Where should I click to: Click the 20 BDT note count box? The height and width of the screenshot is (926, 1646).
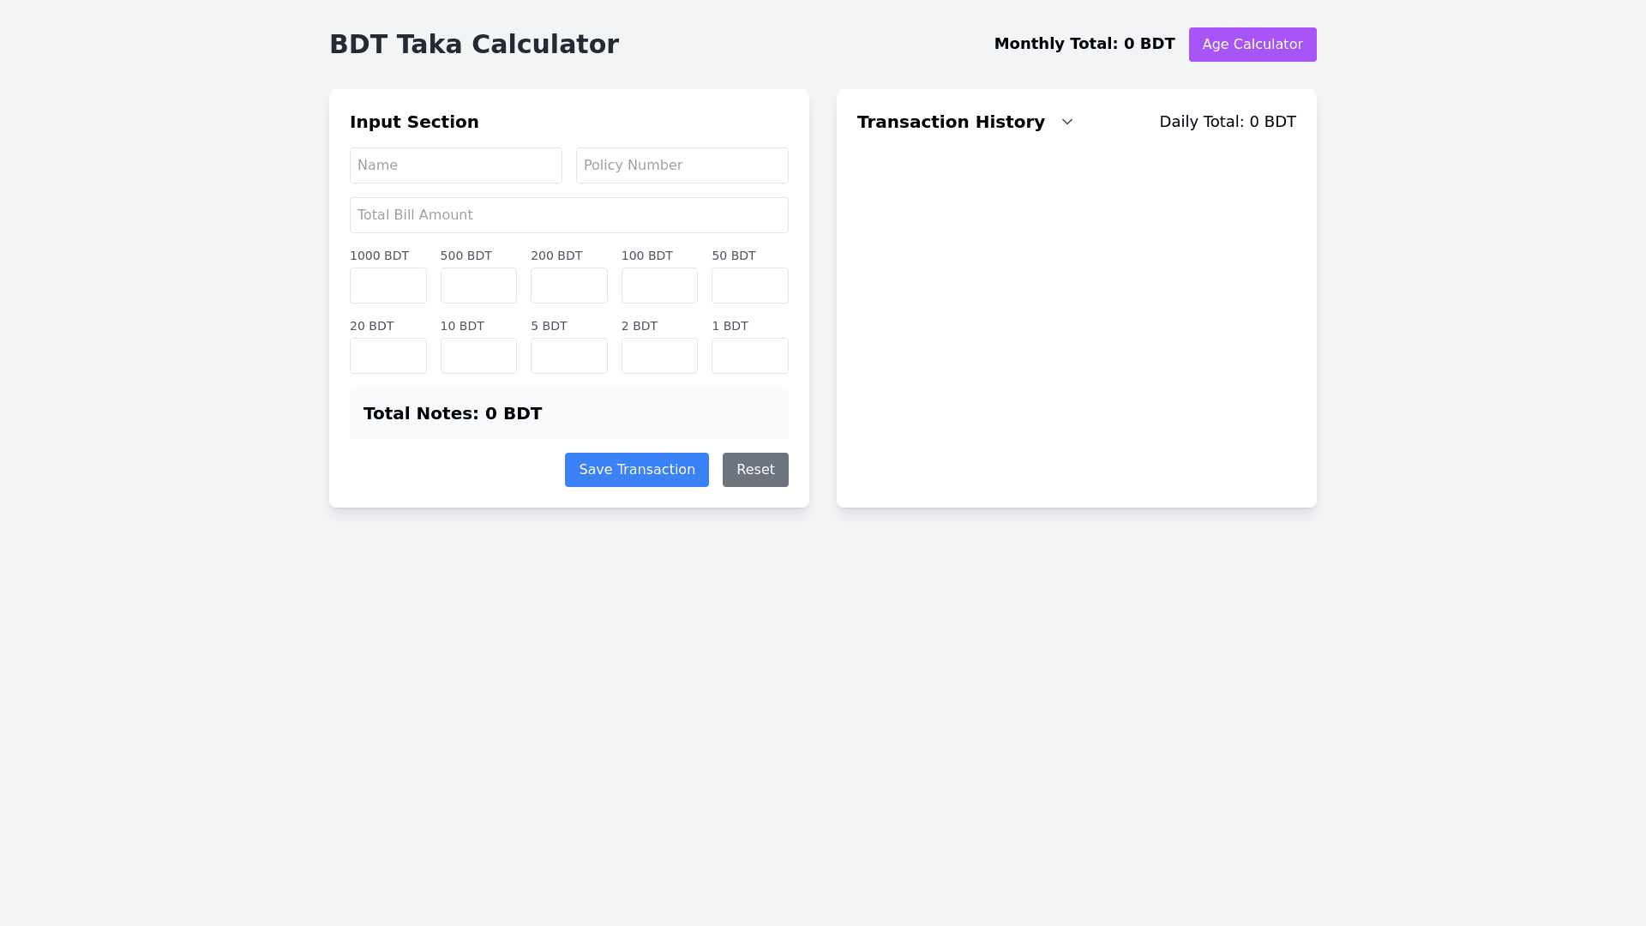tap(387, 356)
